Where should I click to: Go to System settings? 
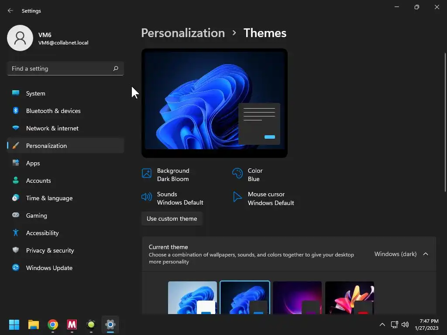click(65, 93)
